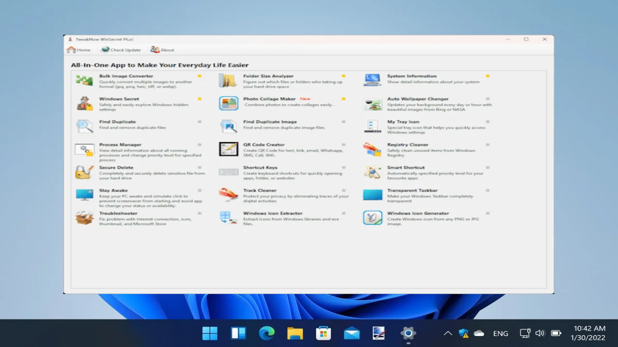
Task: Click Check Update in the toolbar
Action: point(121,50)
